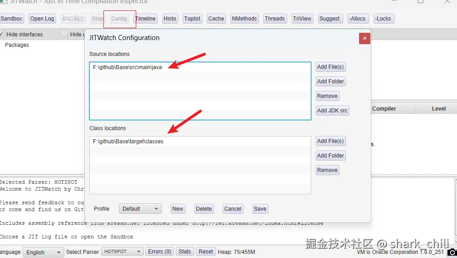Click Add File(s) for Class locations

click(x=331, y=141)
